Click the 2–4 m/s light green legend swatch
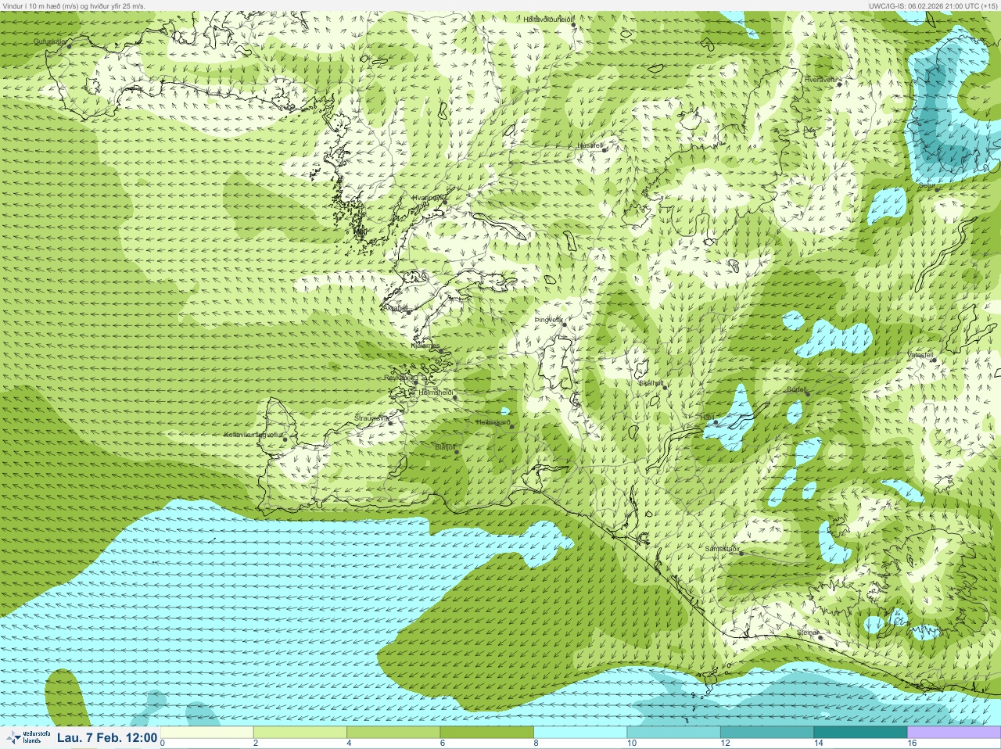Viewport: 1001px width, 749px height. [300, 733]
